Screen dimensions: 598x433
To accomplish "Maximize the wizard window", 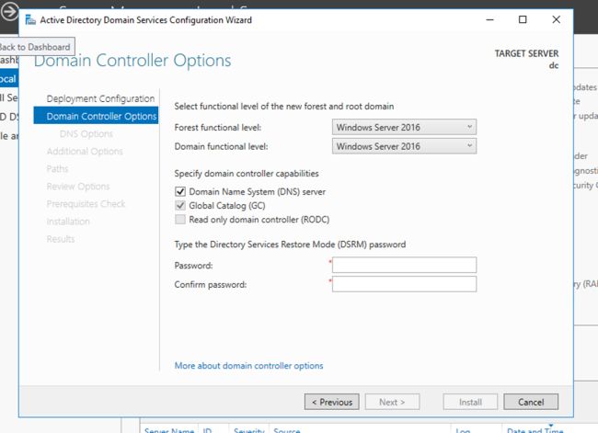I will [523, 20].
